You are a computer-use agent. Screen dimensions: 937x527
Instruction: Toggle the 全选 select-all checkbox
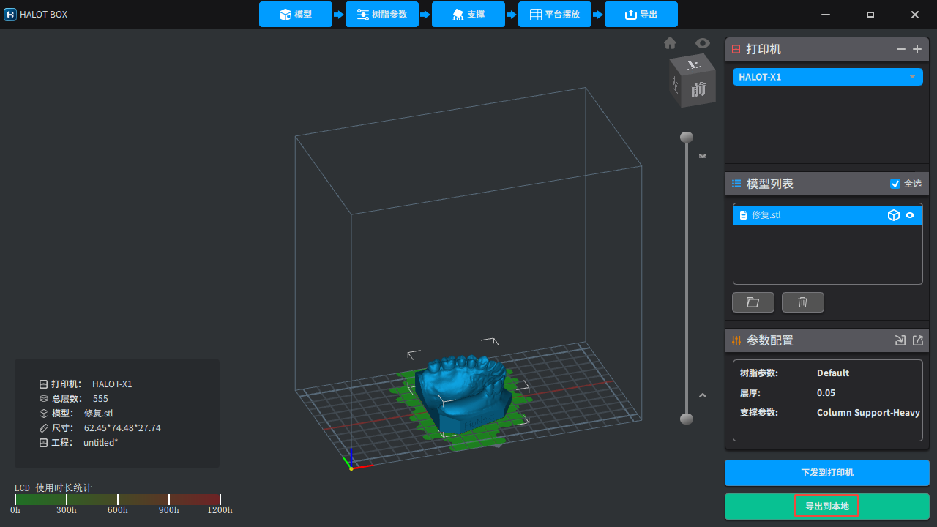click(895, 184)
